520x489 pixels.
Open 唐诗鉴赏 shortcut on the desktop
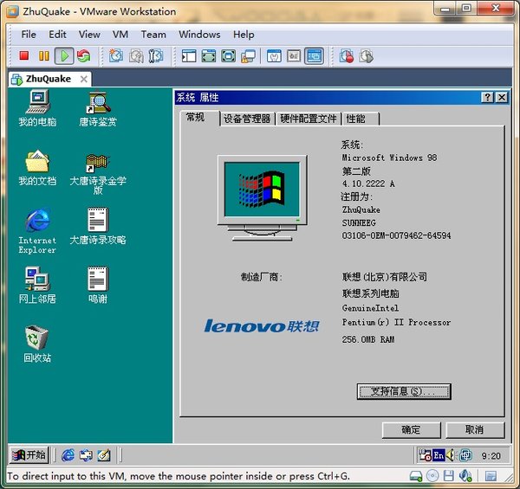point(98,109)
